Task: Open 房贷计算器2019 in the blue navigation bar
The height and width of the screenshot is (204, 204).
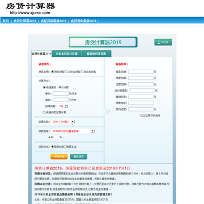Action: coord(24,21)
